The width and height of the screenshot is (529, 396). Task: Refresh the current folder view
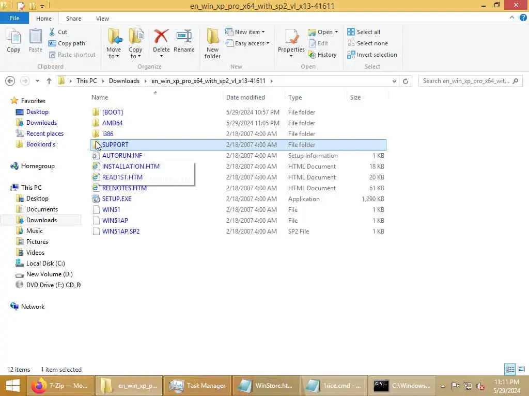click(x=406, y=81)
